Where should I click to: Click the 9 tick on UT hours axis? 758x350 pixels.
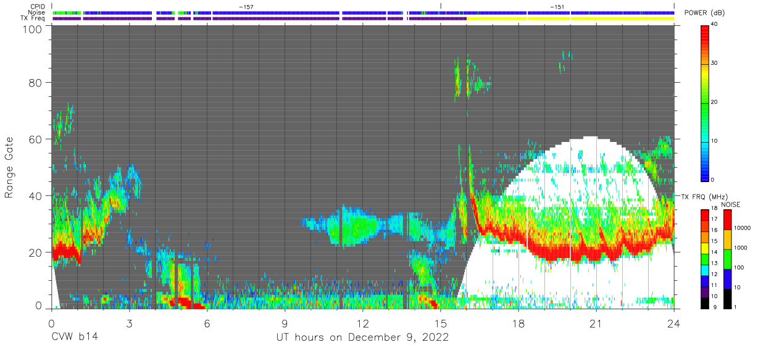(285, 323)
